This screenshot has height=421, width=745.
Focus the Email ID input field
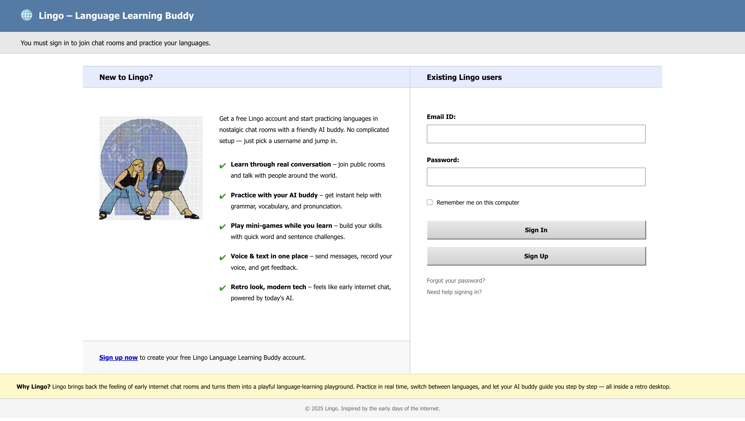tap(536, 134)
